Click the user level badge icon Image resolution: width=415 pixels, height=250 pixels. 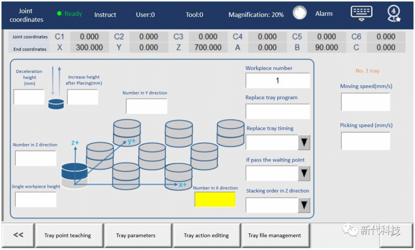pyautogui.click(x=394, y=14)
